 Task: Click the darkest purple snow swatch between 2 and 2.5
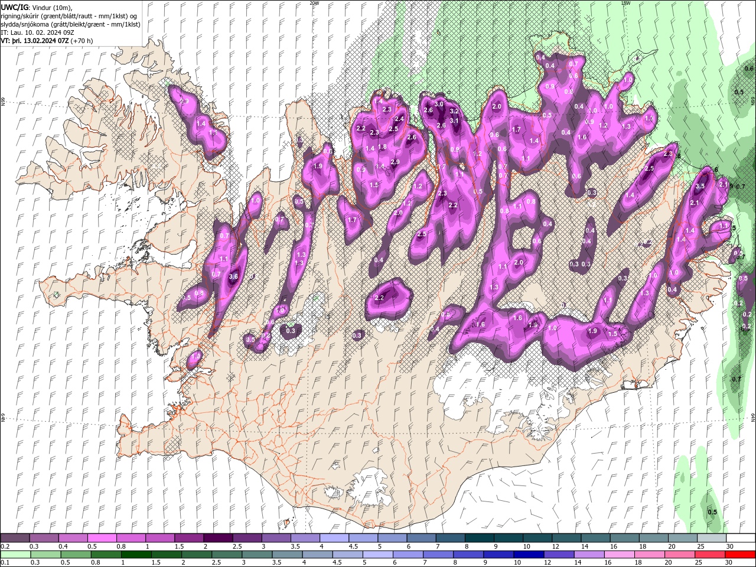(218, 538)
